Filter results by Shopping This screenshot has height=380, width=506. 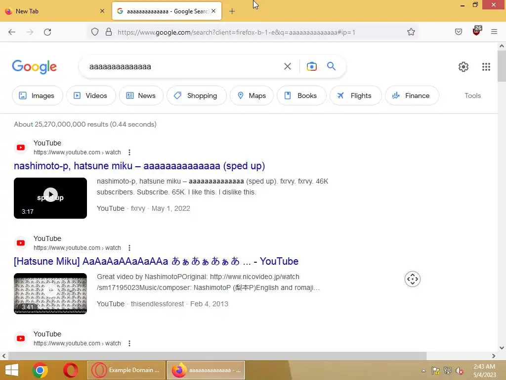(197, 95)
